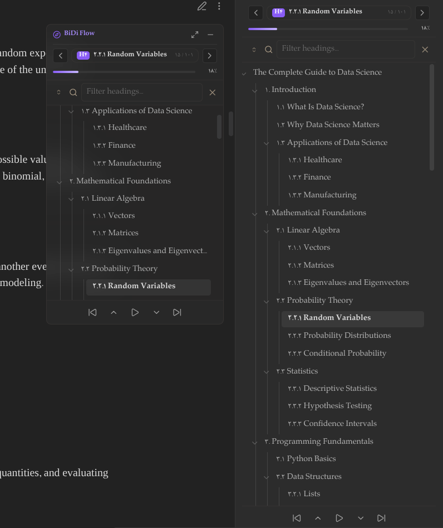Click the floating panel outline scrollbar
Viewport: 443px width, 528px height.
219,127
